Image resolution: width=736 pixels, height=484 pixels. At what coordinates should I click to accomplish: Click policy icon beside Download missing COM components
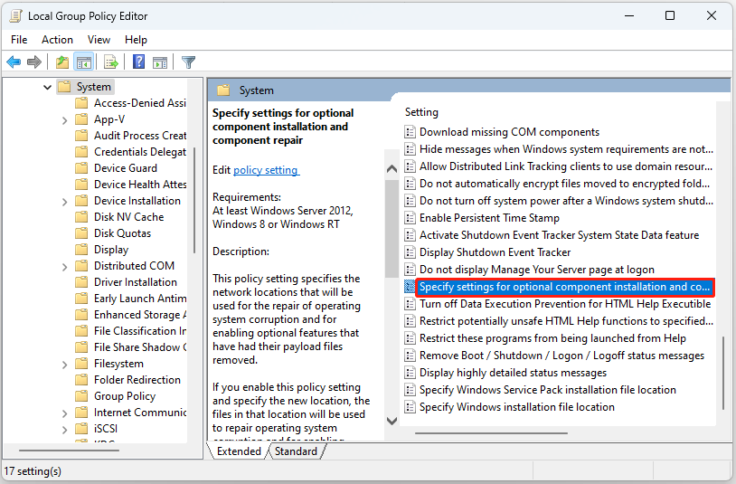tap(410, 132)
